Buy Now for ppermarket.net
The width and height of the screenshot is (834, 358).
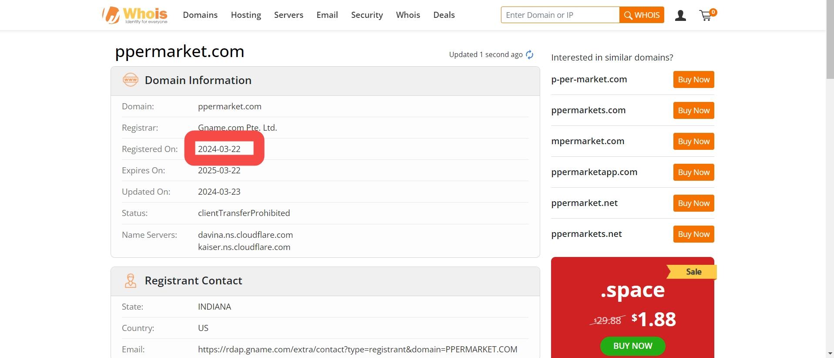[x=693, y=203]
